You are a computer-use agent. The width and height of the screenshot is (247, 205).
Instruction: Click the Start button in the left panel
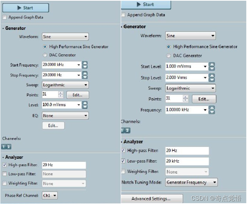coord(26,8)
